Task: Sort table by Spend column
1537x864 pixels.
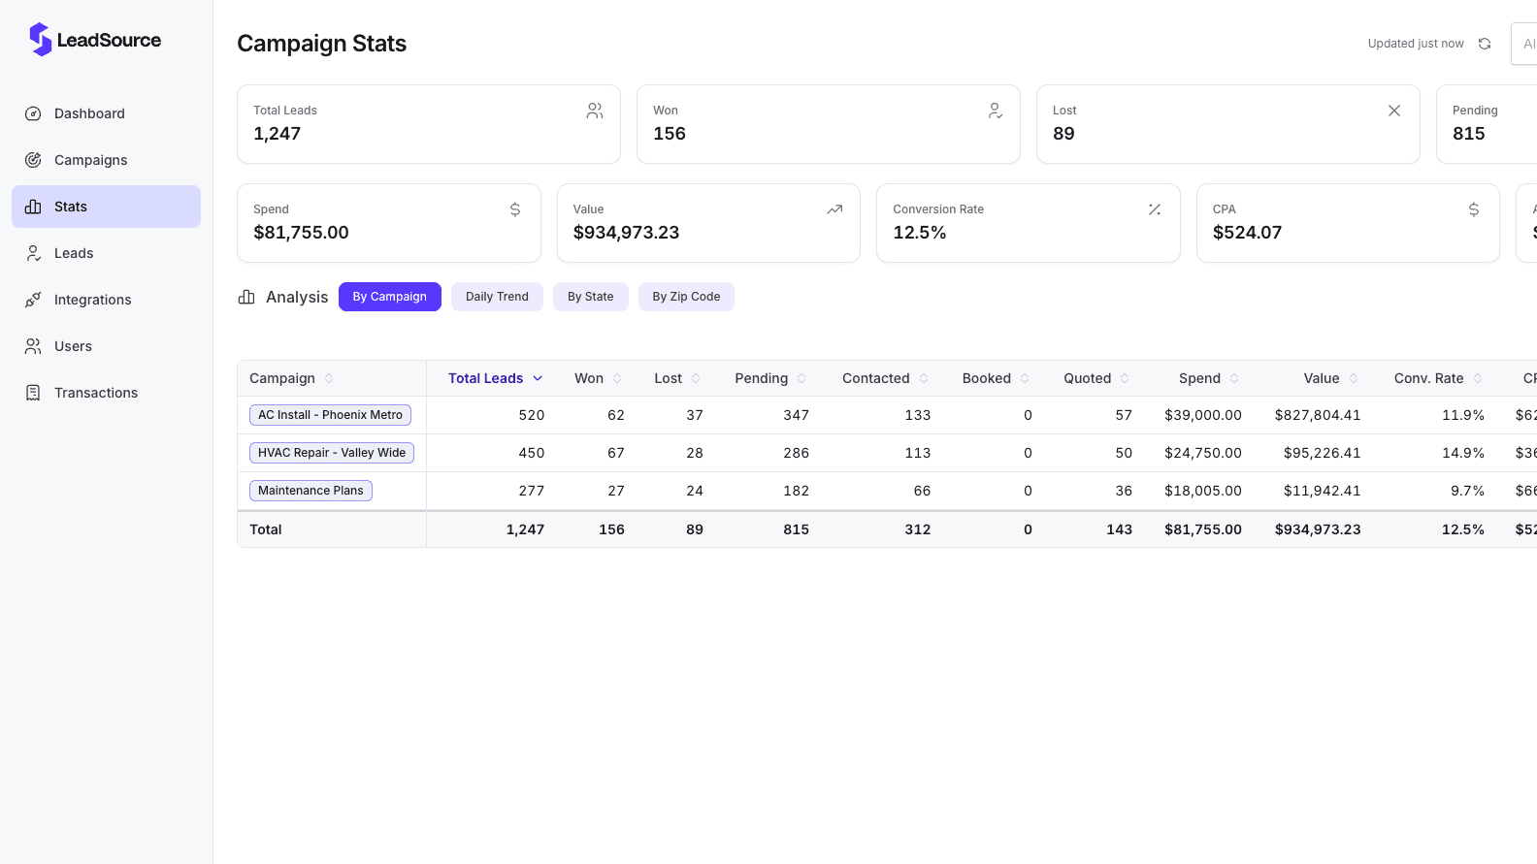Action: 1209,378
